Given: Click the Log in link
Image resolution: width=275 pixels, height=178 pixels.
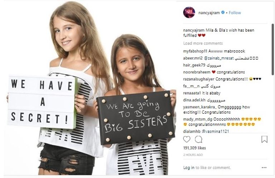Looking at the screenshot, I should click(189, 168).
